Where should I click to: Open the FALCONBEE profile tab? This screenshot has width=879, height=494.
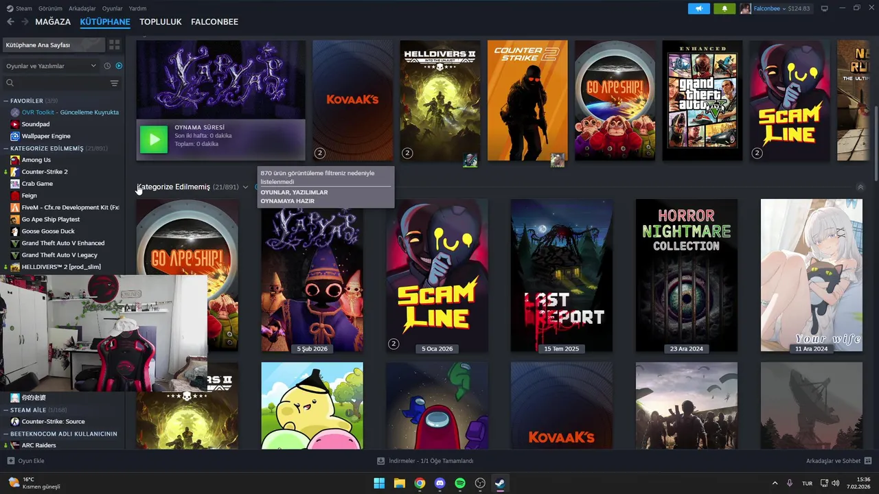214,22
